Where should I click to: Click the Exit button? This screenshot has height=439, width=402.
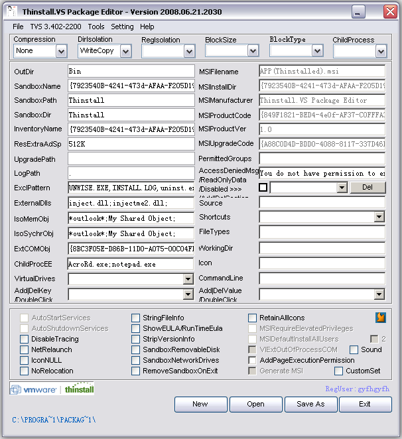pyautogui.click(x=366, y=405)
